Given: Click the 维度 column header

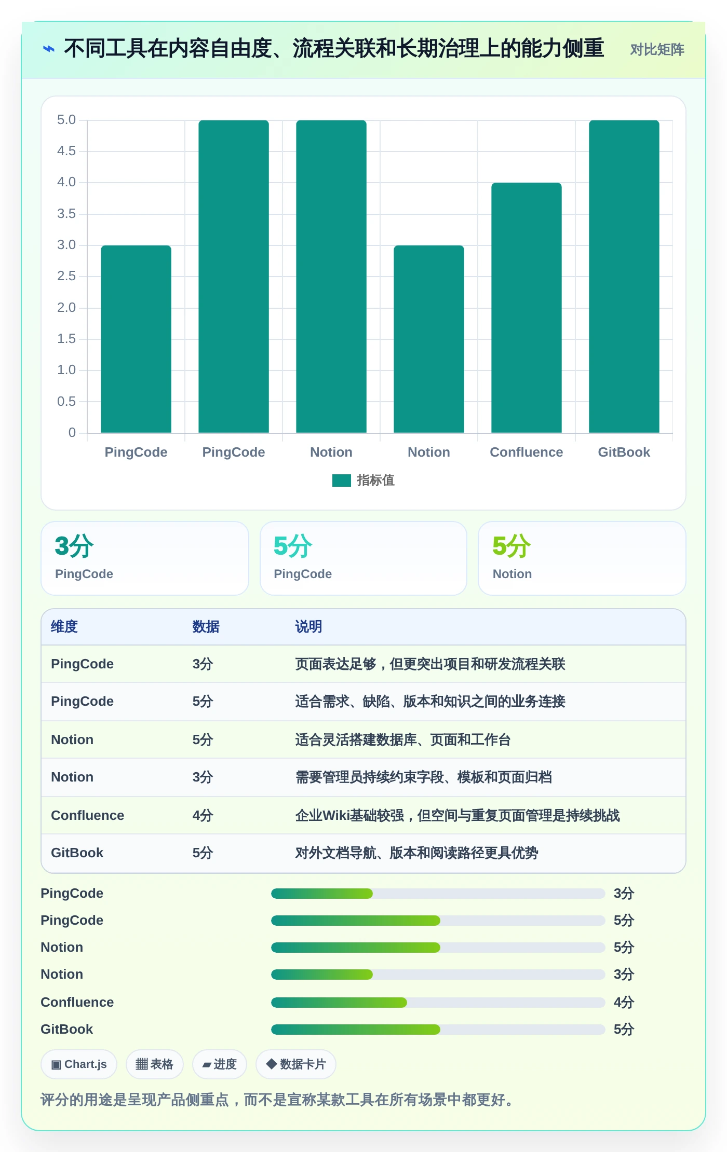Looking at the screenshot, I should point(64,627).
